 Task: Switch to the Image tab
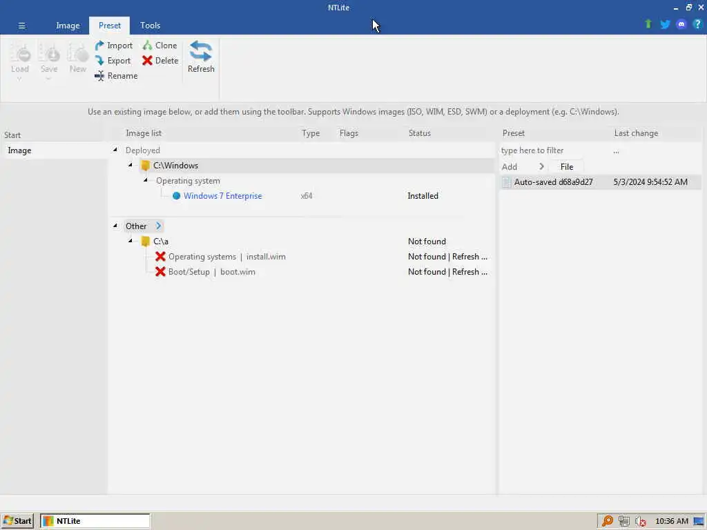coord(68,26)
